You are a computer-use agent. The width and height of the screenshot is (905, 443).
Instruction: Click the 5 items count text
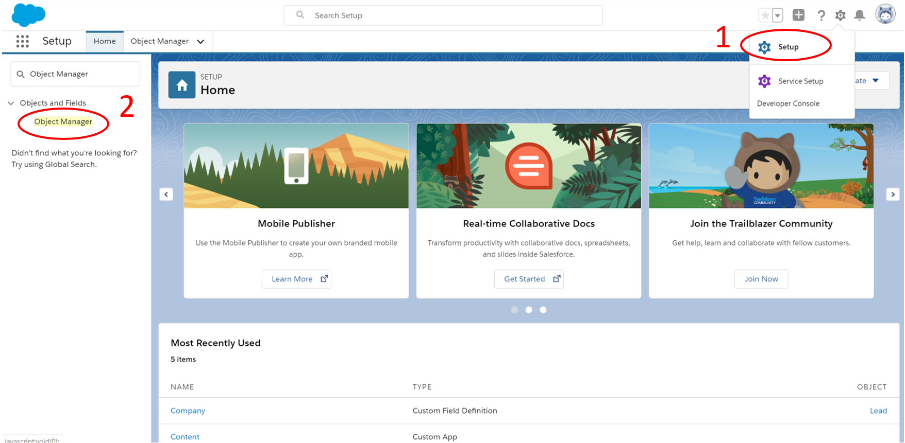click(x=183, y=360)
